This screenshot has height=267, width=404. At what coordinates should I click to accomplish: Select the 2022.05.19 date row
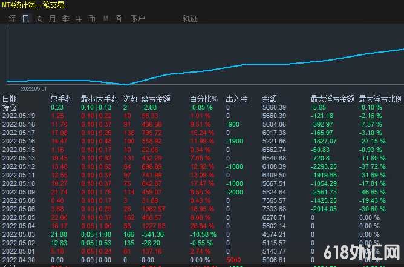19,116
